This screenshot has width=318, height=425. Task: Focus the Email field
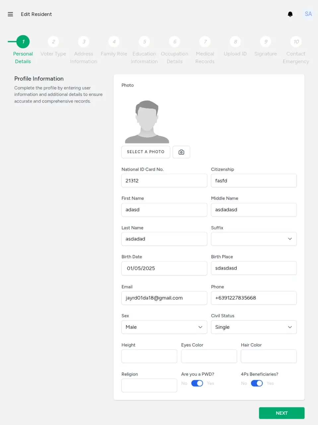point(164,298)
